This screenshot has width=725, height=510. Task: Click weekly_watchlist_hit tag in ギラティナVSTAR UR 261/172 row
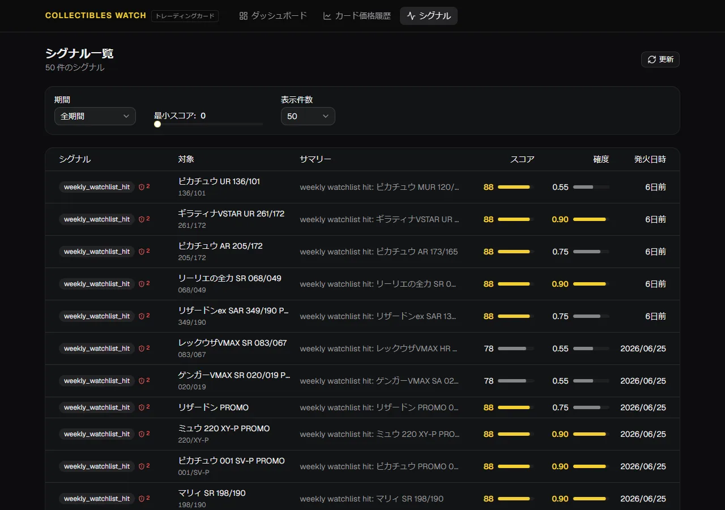coord(97,219)
